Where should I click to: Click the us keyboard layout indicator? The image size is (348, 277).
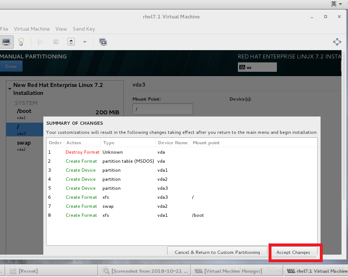coord(257,67)
